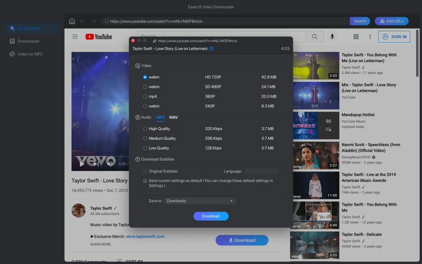Click the YouTube logo

point(99,37)
